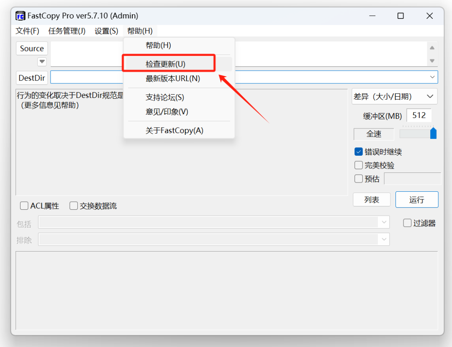Minimize the FastCopy window
This screenshot has height=347, width=452.
372,16
